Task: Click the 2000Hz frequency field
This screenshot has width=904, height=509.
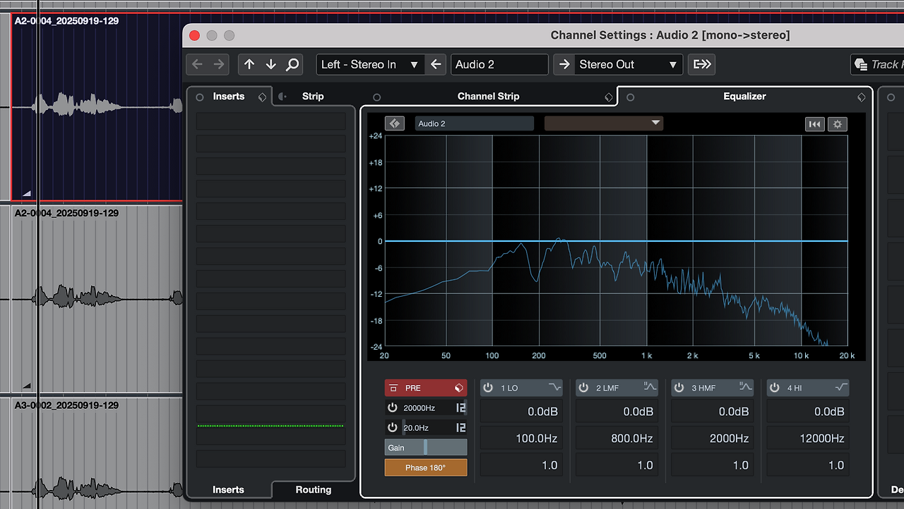Action: [x=713, y=439]
